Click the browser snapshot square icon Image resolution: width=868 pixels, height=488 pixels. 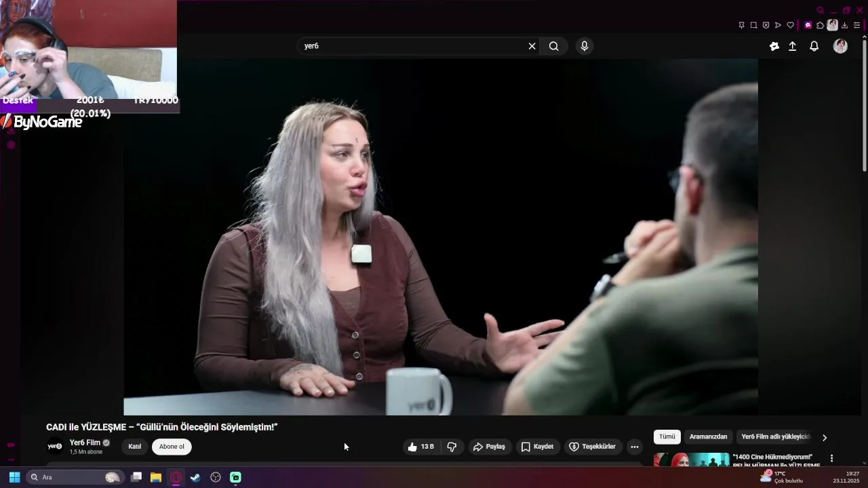coord(753,25)
